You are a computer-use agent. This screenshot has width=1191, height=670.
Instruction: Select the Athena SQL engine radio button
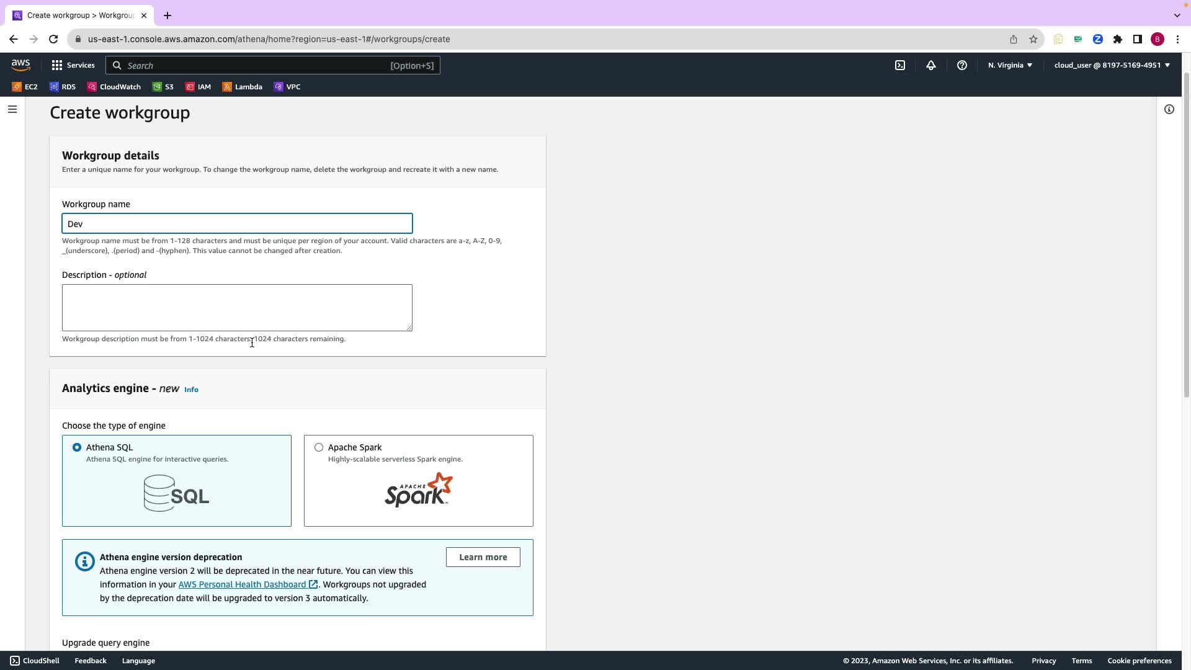(77, 447)
